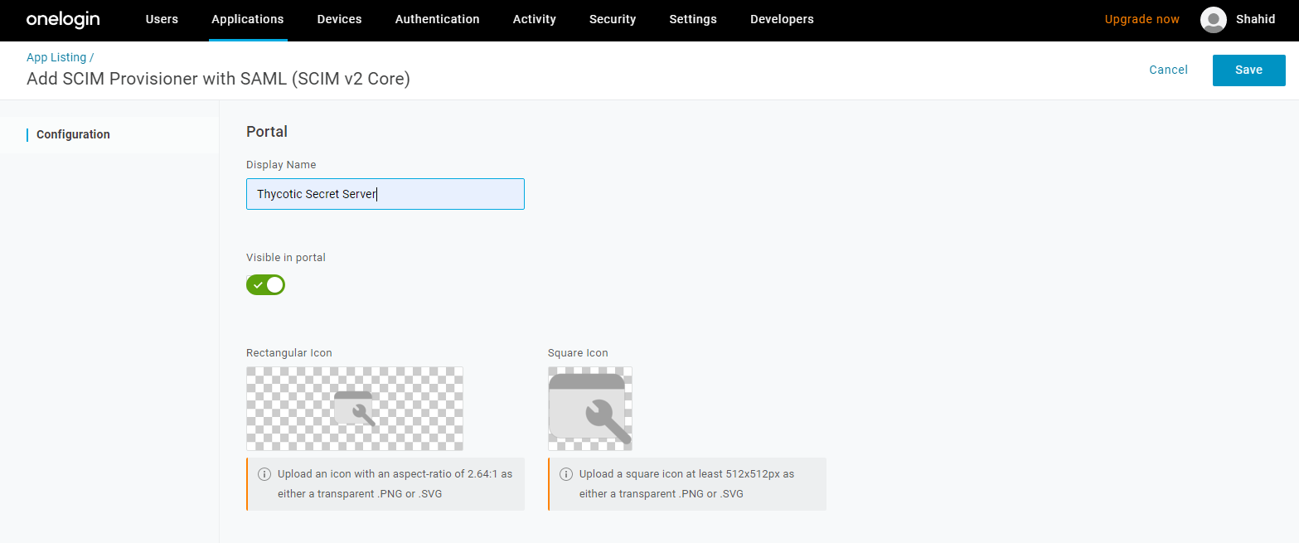Click the Upgrade now link
Screen dimensions: 1299x543
pos(1141,20)
